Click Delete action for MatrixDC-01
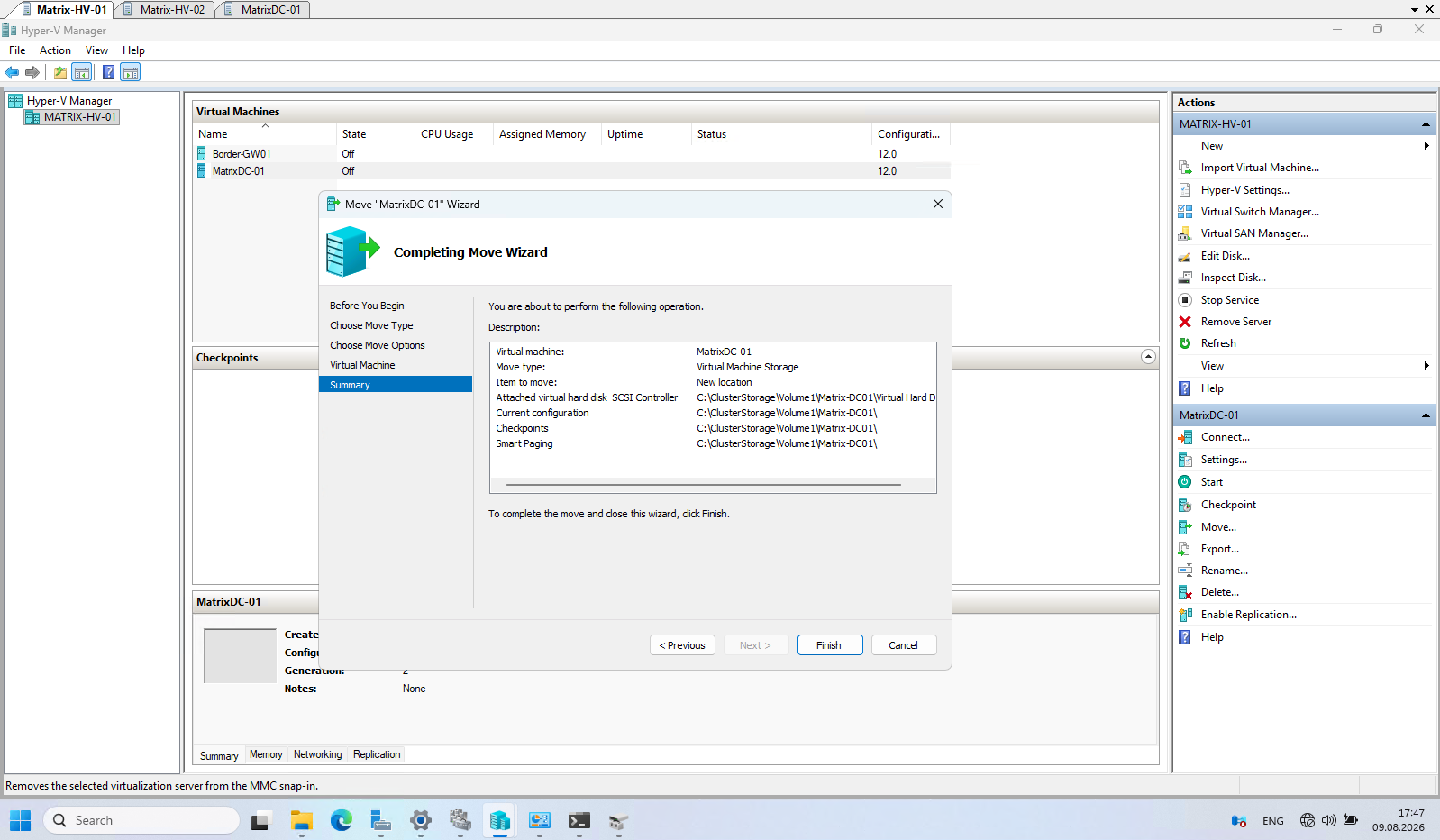The width and height of the screenshot is (1440, 840). coord(1219,592)
